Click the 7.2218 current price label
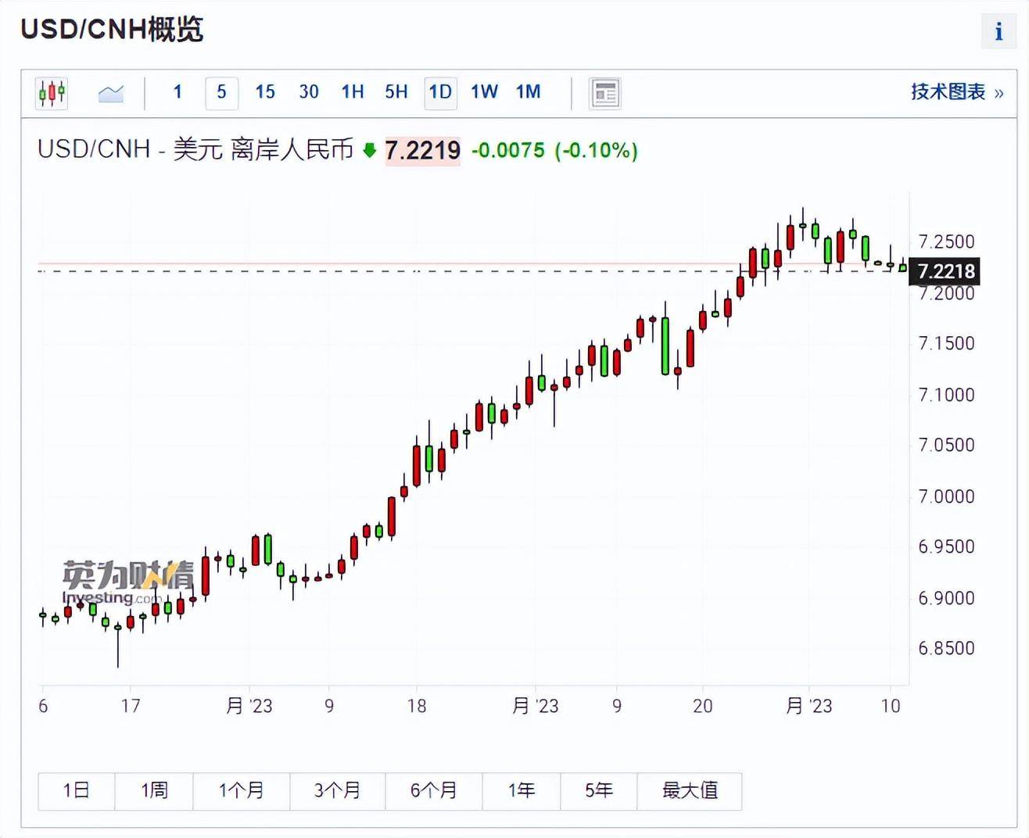Image resolution: width=1029 pixels, height=838 pixels. (x=945, y=271)
